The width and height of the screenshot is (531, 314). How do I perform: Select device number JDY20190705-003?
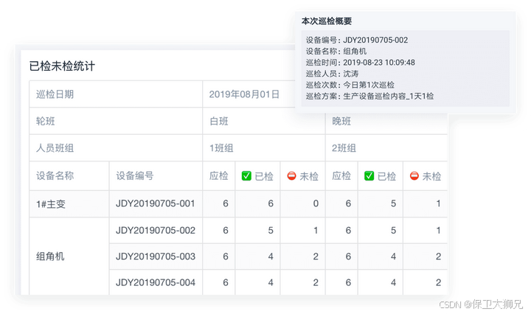tap(156, 257)
